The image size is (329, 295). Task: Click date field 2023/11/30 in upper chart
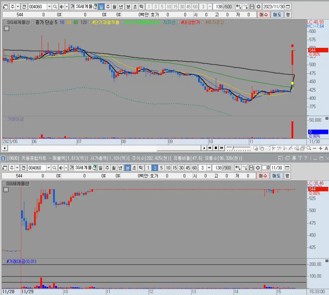click(274, 7)
